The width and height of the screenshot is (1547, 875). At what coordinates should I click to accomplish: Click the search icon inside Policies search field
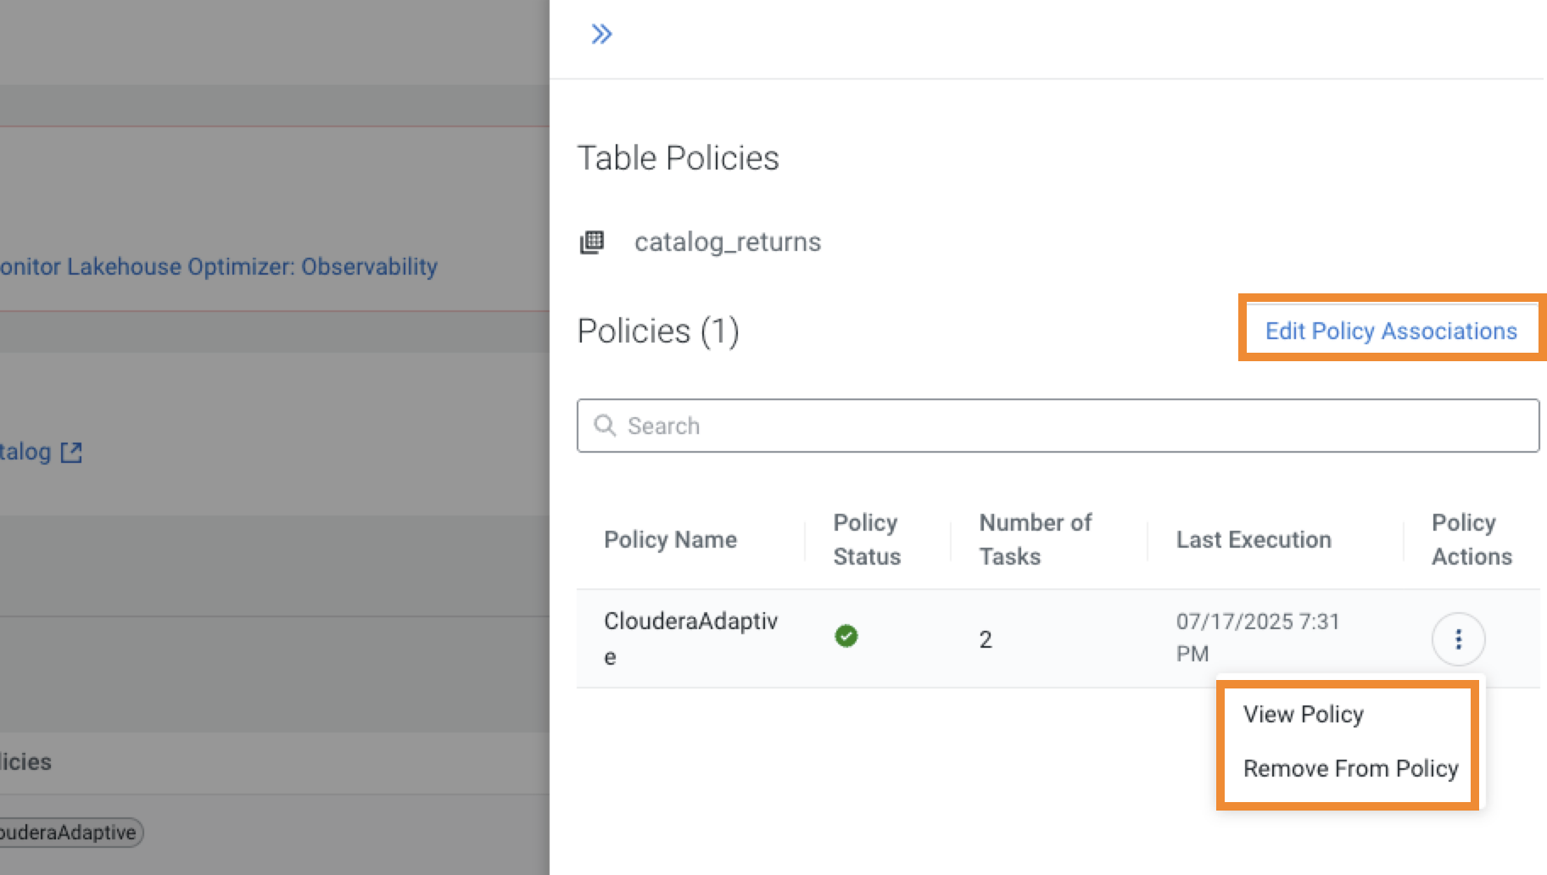click(606, 426)
